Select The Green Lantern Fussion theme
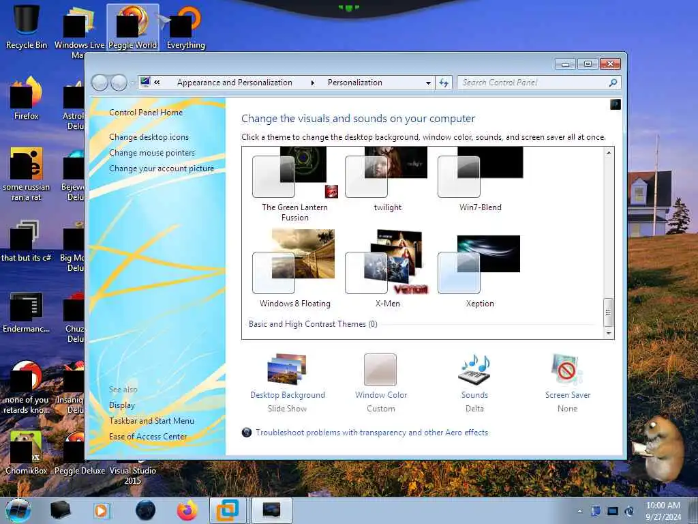Viewport: 698px width, 524px height. click(x=294, y=185)
